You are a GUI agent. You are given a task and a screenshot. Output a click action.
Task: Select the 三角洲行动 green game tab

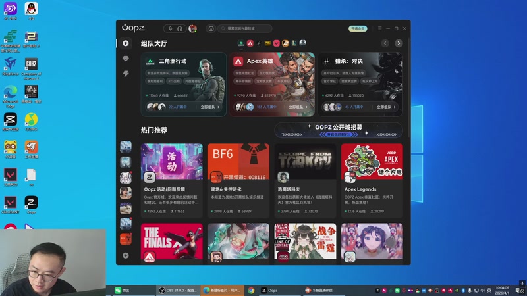pyautogui.click(x=241, y=43)
